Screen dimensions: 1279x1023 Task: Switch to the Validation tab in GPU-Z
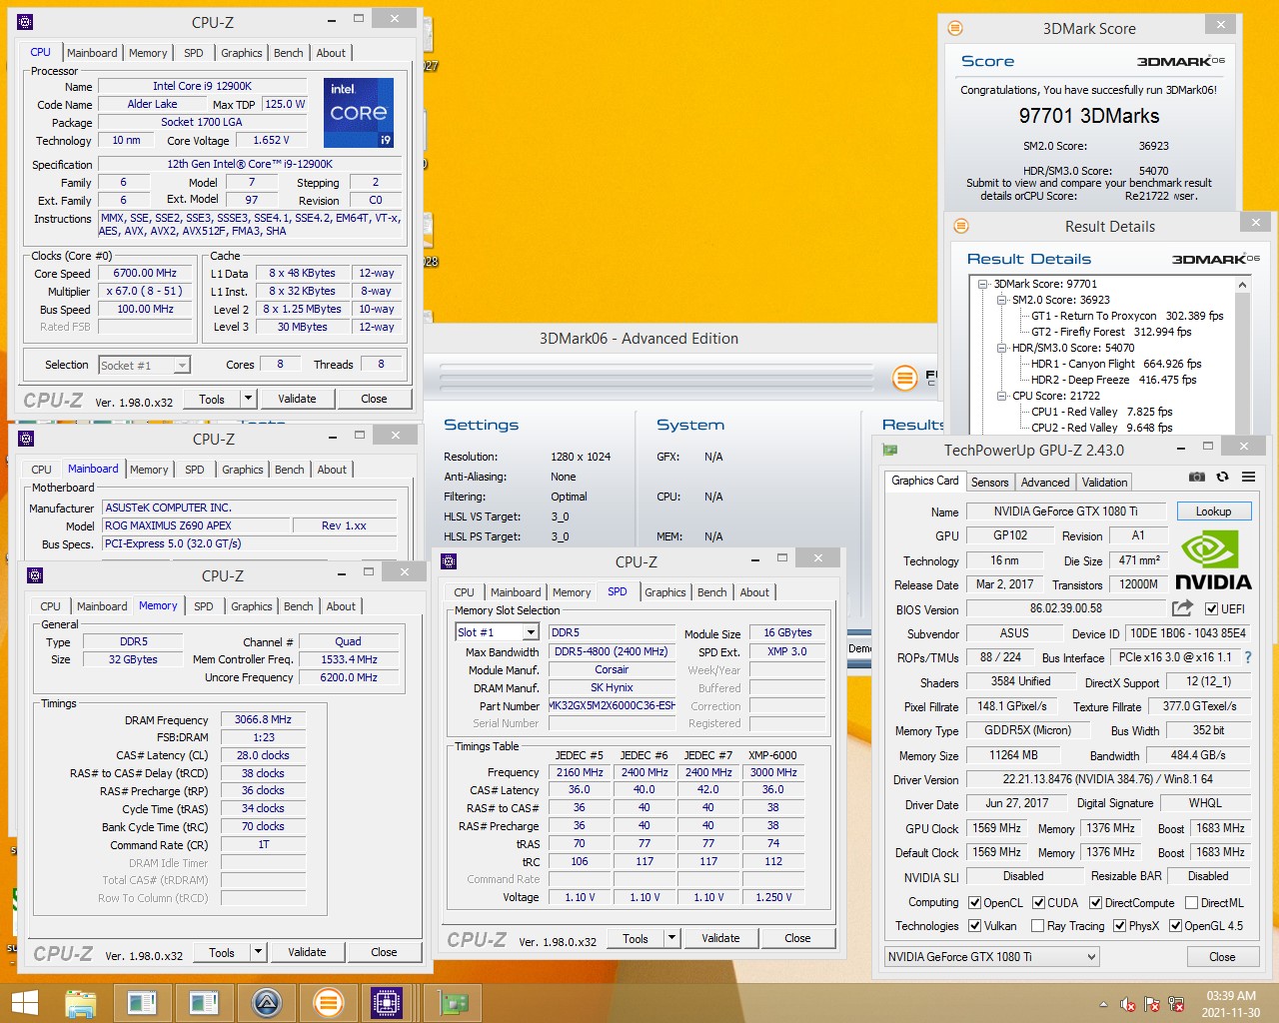point(1105,482)
